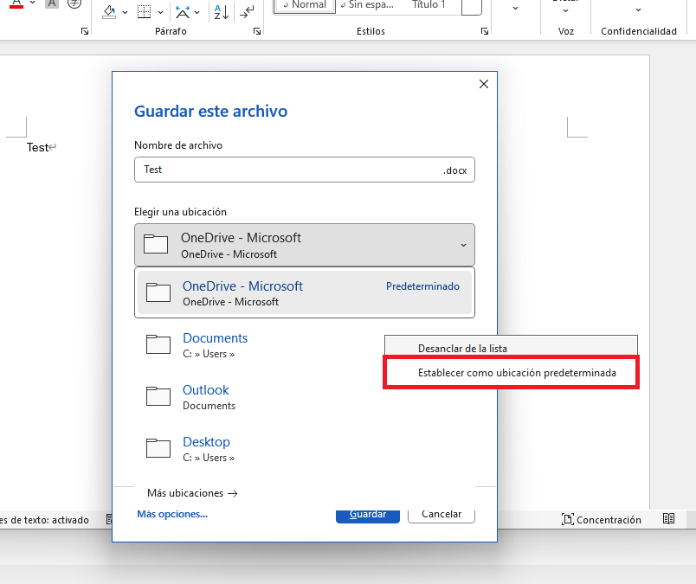Open the Estilos dialog launcher

pos(484,31)
